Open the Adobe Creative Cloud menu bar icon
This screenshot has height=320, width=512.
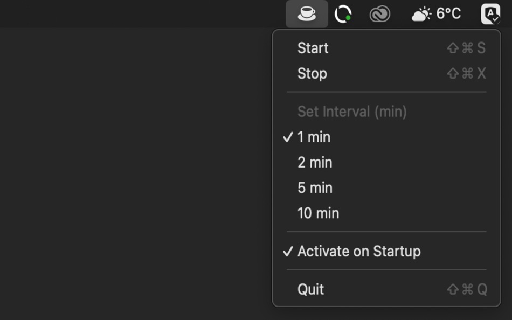380,13
